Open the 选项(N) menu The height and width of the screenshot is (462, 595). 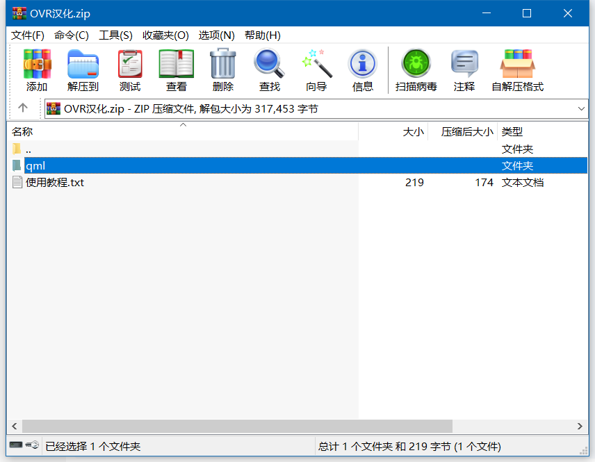pyautogui.click(x=216, y=35)
